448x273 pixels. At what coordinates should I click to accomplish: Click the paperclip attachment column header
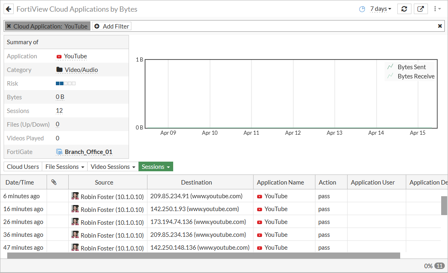pyautogui.click(x=54, y=183)
